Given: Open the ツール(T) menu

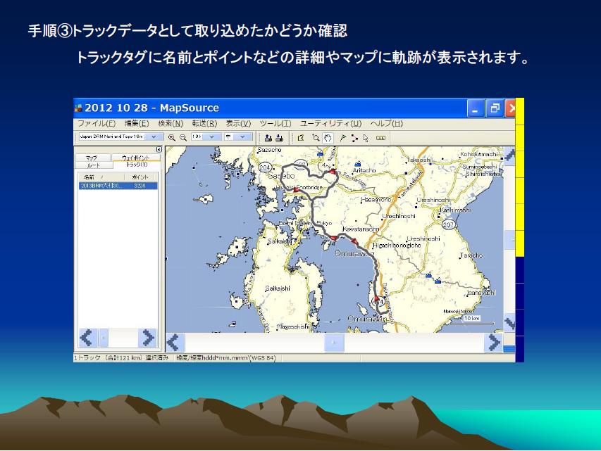Looking at the screenshot, I should (x=275, y=124).
